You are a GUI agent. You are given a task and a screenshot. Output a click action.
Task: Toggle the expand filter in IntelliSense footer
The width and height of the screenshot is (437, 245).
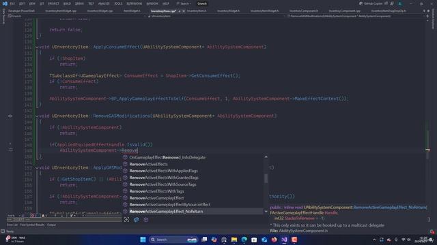[x=126, y=219]
